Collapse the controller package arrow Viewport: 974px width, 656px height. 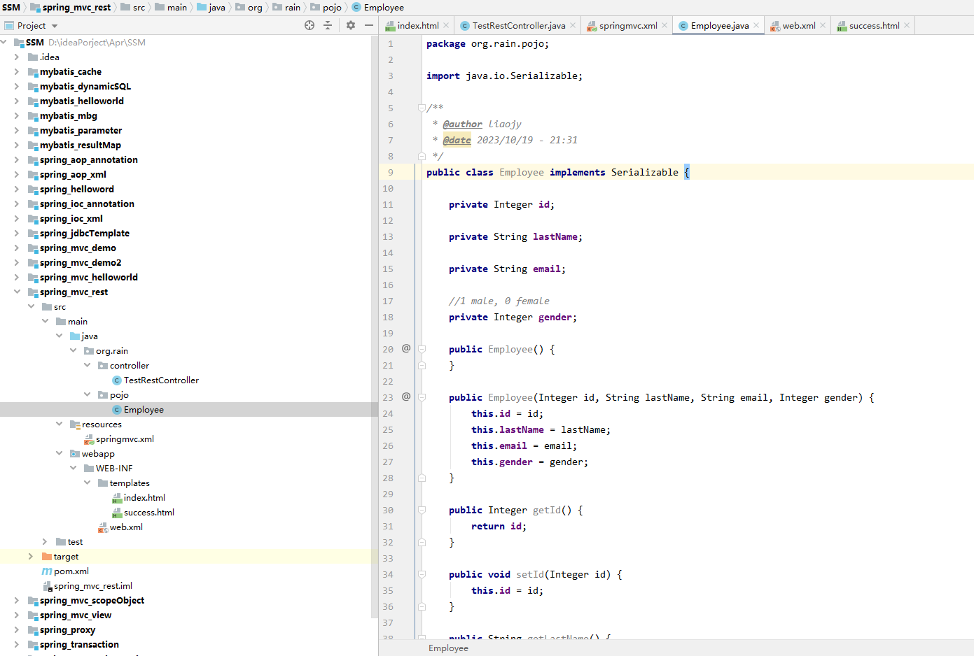click(88, 366)
